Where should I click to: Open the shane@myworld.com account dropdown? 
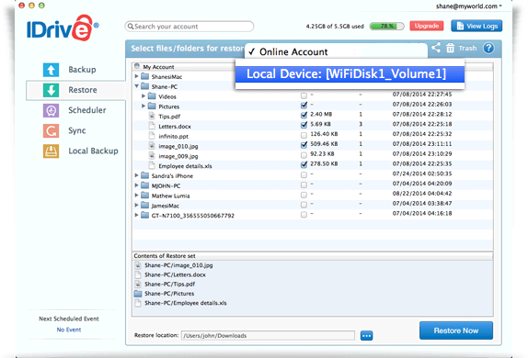click(x=469, y=6)
